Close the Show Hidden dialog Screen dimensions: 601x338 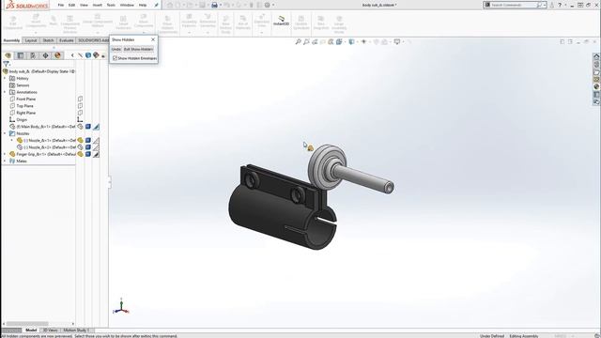153,39
